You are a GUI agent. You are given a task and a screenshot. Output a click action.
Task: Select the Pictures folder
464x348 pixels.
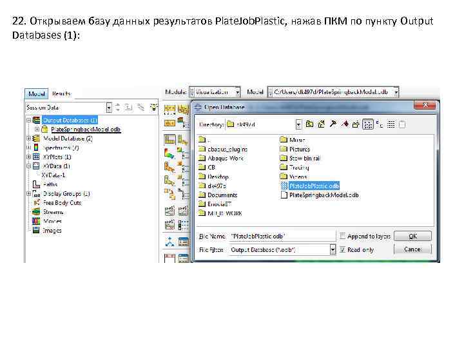295,149
